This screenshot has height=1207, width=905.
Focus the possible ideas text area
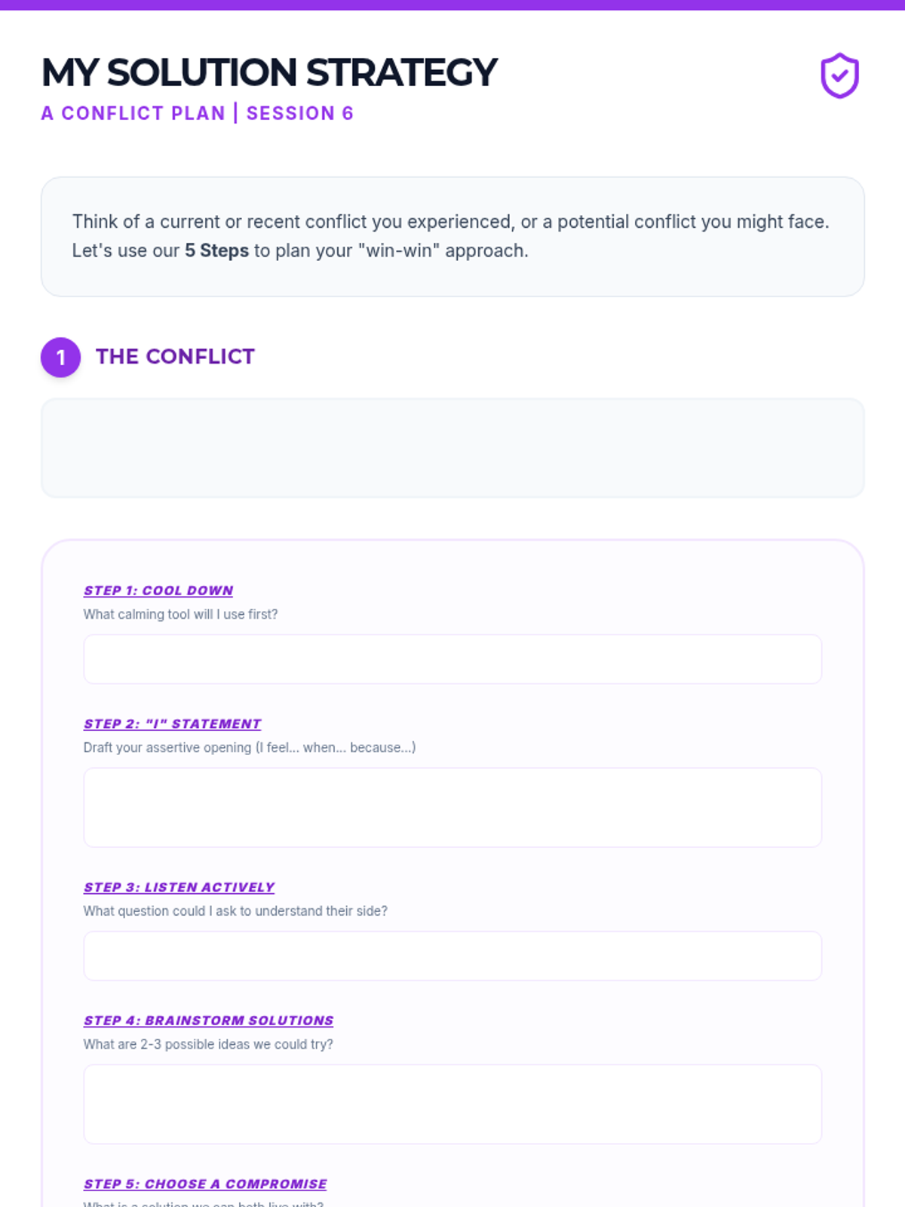452,1104
